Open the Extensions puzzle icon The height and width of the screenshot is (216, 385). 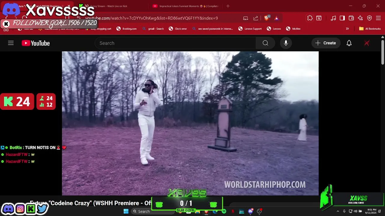point(310,18)
